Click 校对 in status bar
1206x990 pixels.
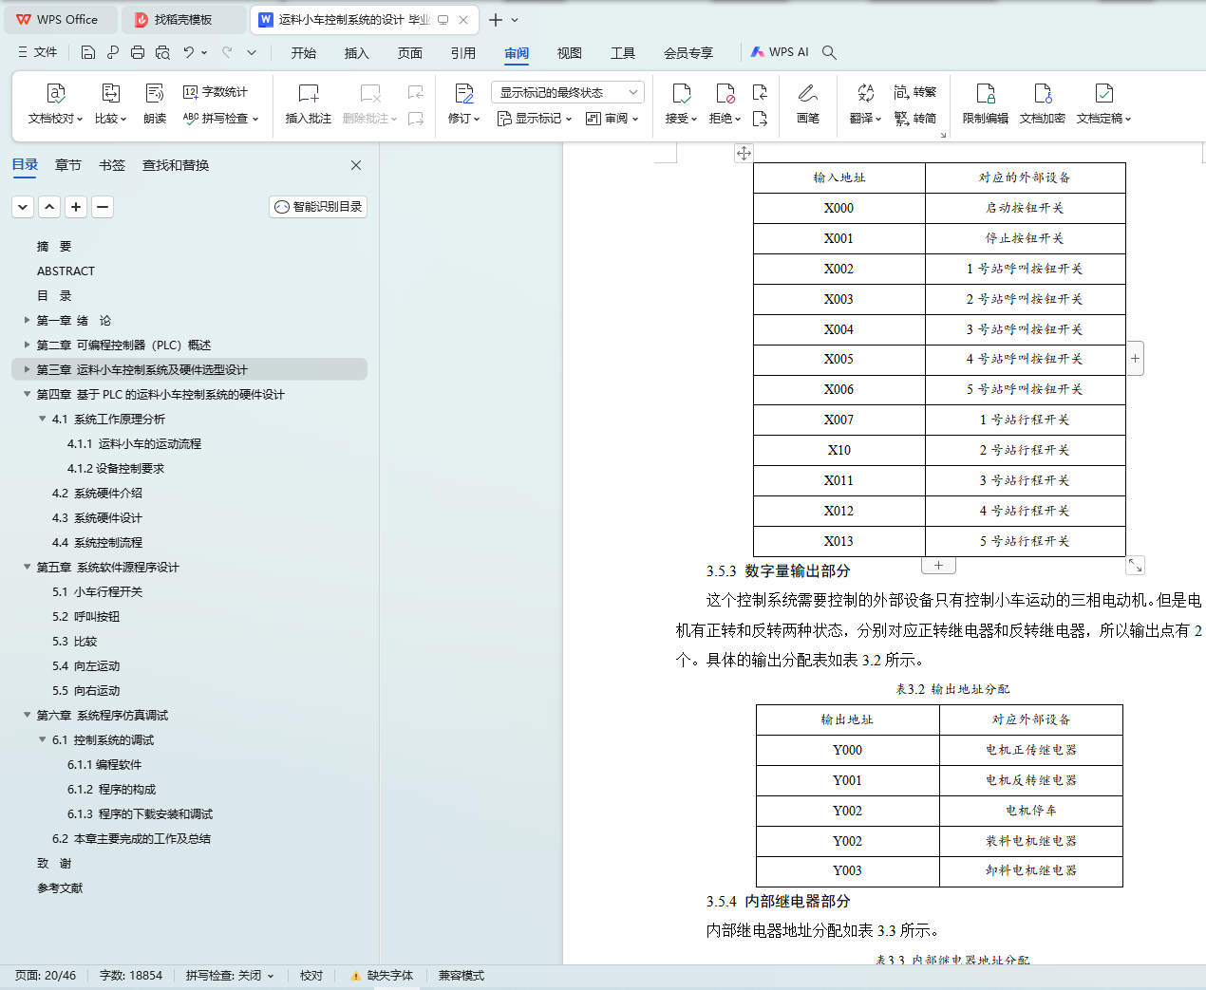pyautogui.click(x=311, y=976)
